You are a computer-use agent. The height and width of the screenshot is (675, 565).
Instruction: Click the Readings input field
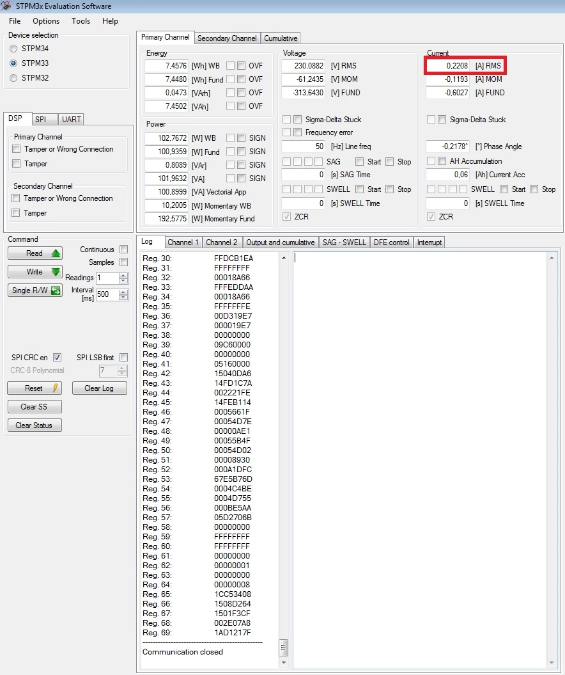107,278
